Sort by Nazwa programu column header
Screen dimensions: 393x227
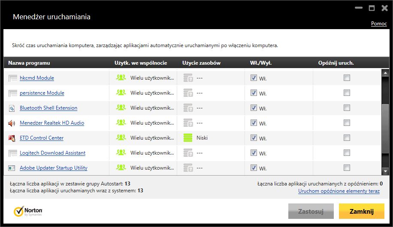[29, 63]
